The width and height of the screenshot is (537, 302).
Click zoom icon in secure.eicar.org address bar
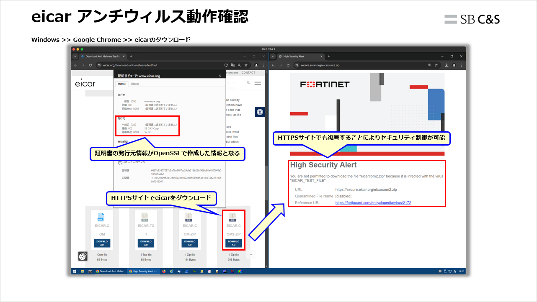pos(430,65)
